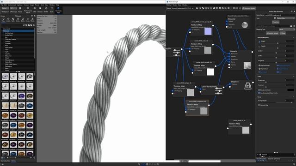The width and height of the screenshot is (296, 166).
Task: Open texture file folder icon in properties
Action: [x=291, y=26]
